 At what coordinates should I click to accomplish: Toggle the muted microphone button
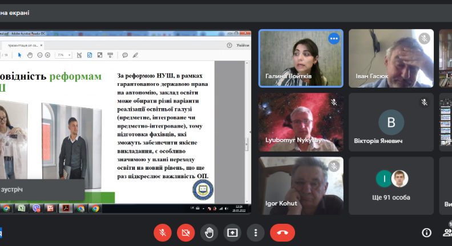point(163,232)
